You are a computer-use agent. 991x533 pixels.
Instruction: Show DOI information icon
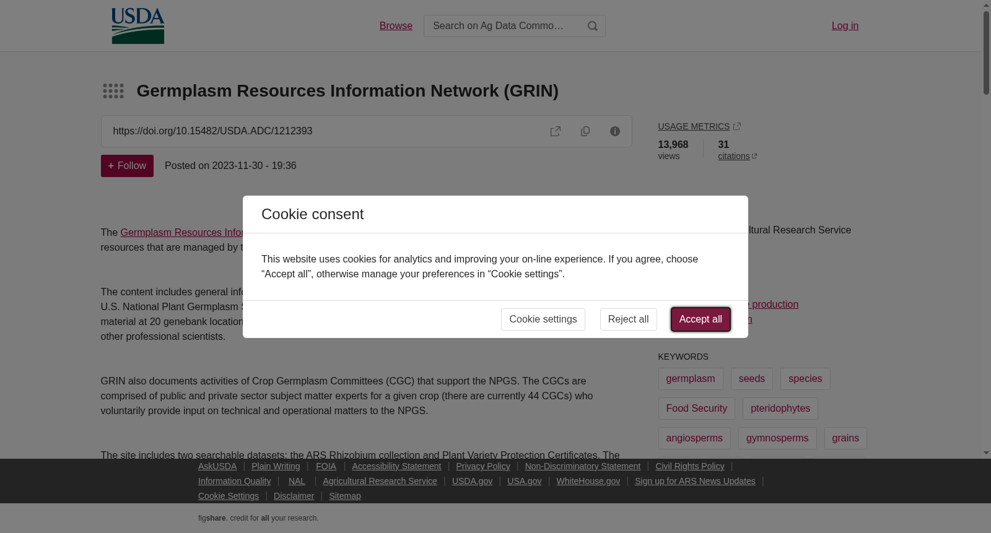615,131
